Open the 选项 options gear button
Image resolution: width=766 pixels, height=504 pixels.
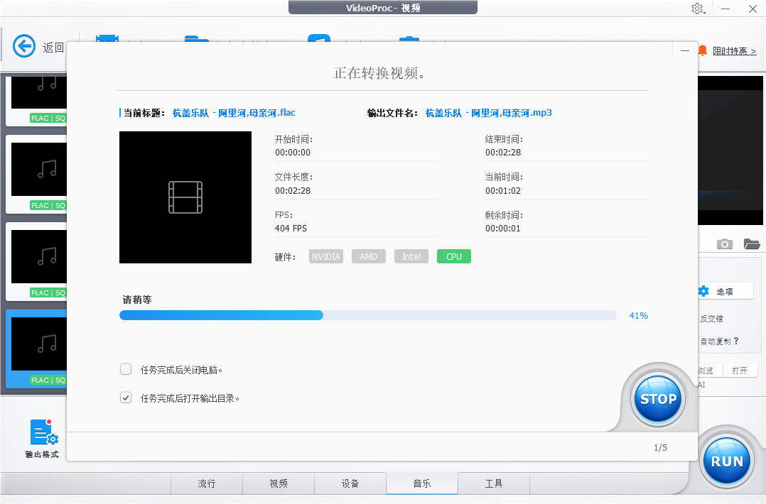724,290
